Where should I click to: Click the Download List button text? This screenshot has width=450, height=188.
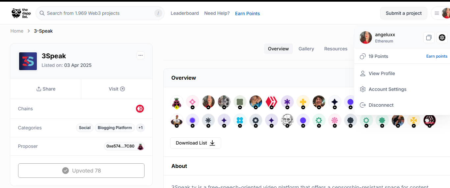(191, 143)
